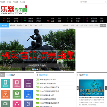This screenshot has height=107, width=107.
Task: Select the first banner slide dot
Action: click(33, 69)
